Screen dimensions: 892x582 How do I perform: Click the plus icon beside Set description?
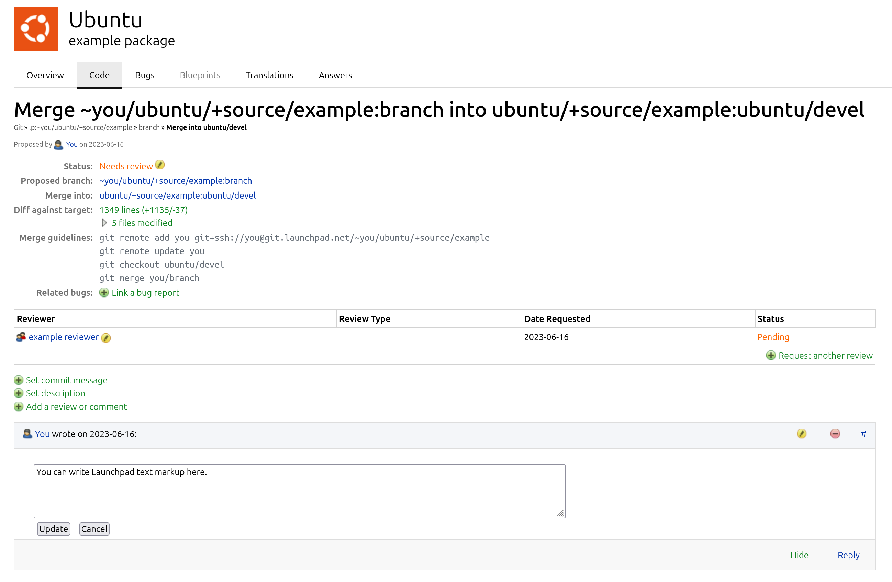18,393
